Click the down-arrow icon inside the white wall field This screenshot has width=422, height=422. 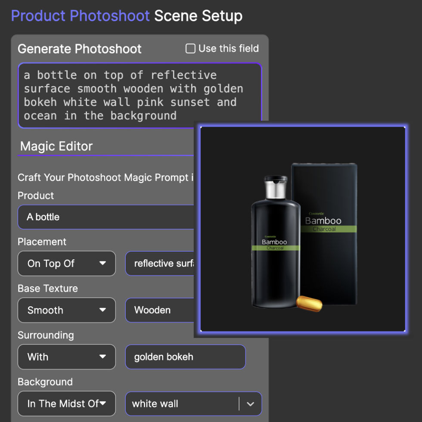[x=251, y=403]
